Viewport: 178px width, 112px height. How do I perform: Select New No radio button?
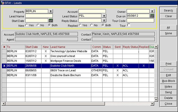pyautogui.click(x=38, y=25)
